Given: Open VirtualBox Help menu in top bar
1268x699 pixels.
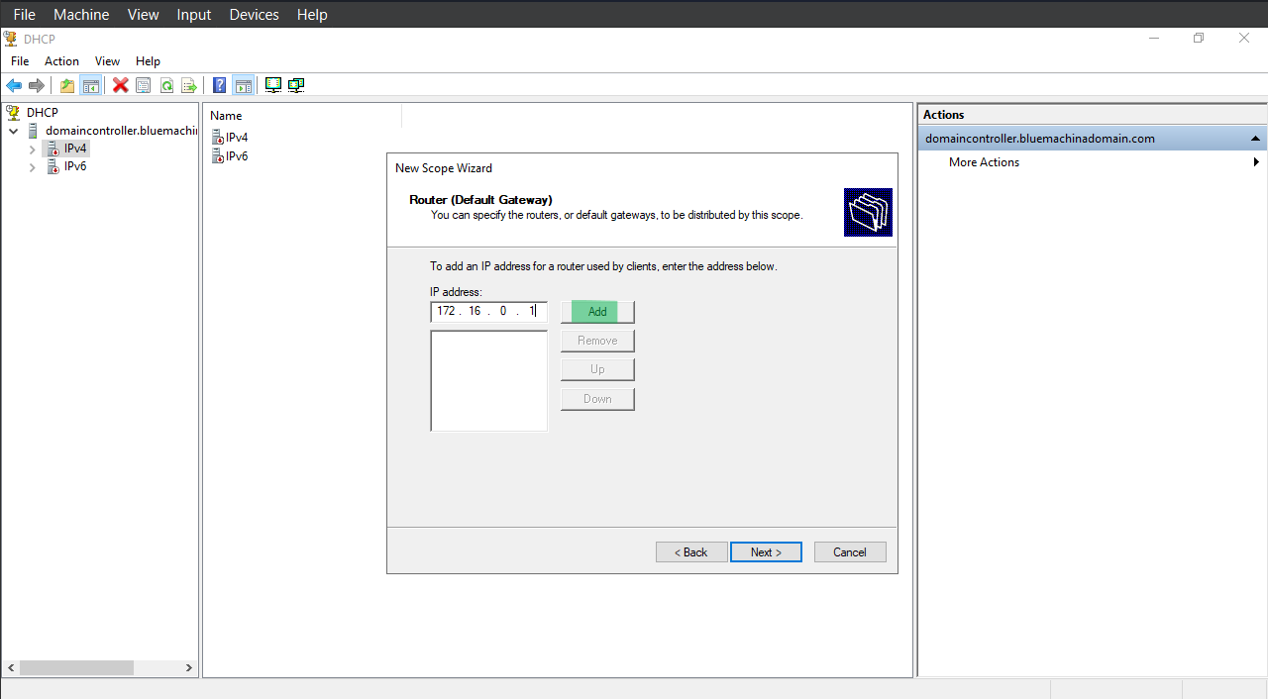Looking at the screenshot, I should (x=312, y=14).
